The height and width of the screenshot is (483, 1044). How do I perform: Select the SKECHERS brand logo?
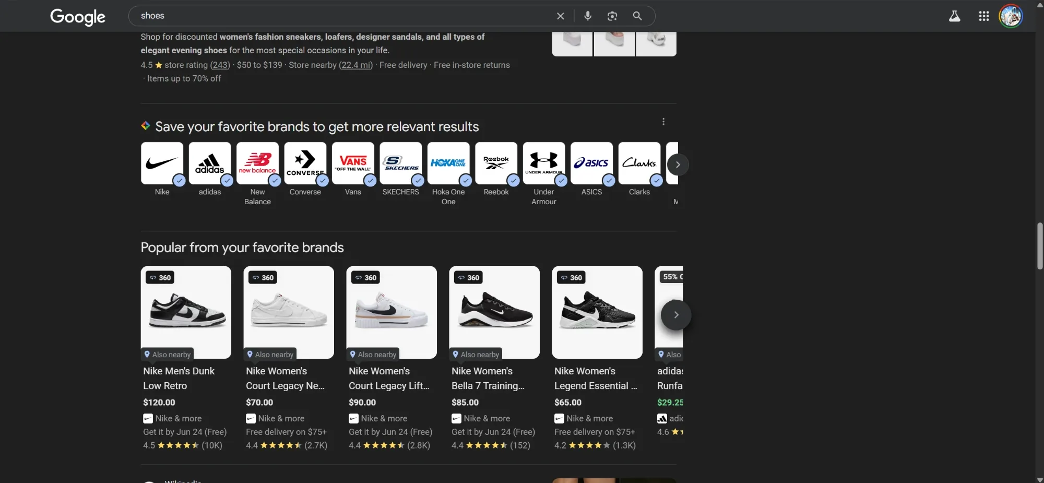click(401, 163)
